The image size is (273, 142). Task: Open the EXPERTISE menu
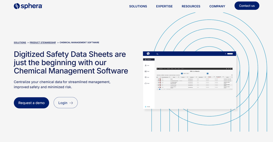164,6
